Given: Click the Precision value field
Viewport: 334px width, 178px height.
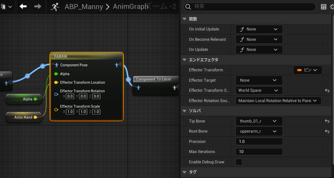Looking at the screenshot, I should click(x=259, y=141).
